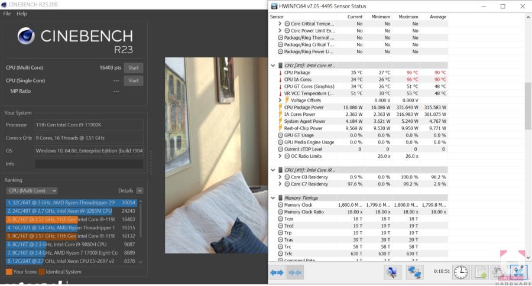Click the Processor field showing i9-11900K

pyautogui.click(x=89, y=125)
